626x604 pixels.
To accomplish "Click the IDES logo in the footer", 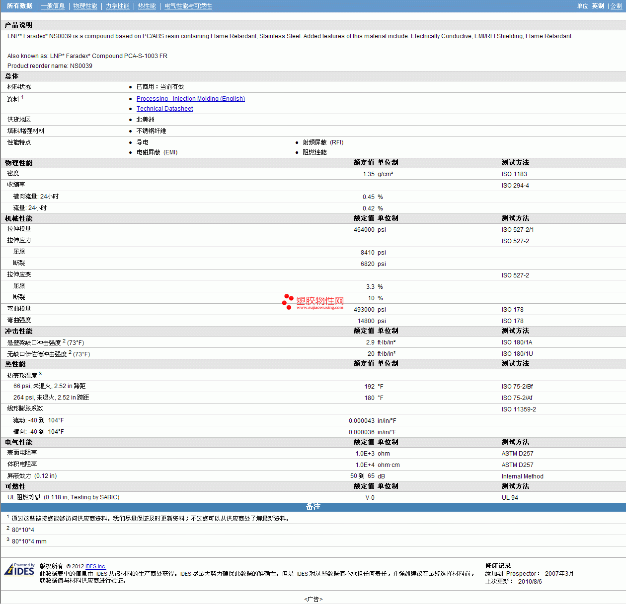I will [19, 569].
